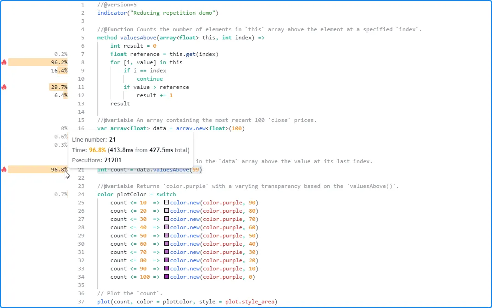This screenshot has height=308, width=492.
Task: Click line number 5 in the gutter
Action: (x=83, y=38)
